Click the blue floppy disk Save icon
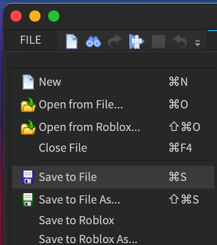The height and width of the screenshot is (245, 217). pyautogui.click(x=28, y=177)
